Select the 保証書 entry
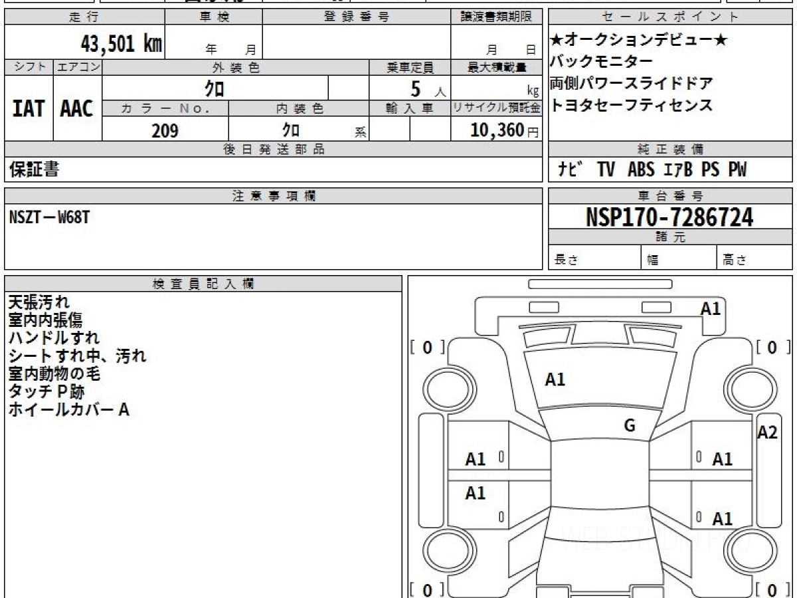This screenshot has height=598, width=797. pyautogui.click(x=34, y=170)
